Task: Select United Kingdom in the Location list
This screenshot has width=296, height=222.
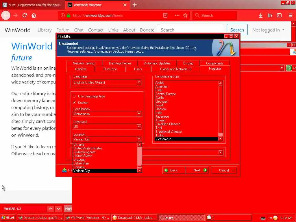Action: (105, 152)
